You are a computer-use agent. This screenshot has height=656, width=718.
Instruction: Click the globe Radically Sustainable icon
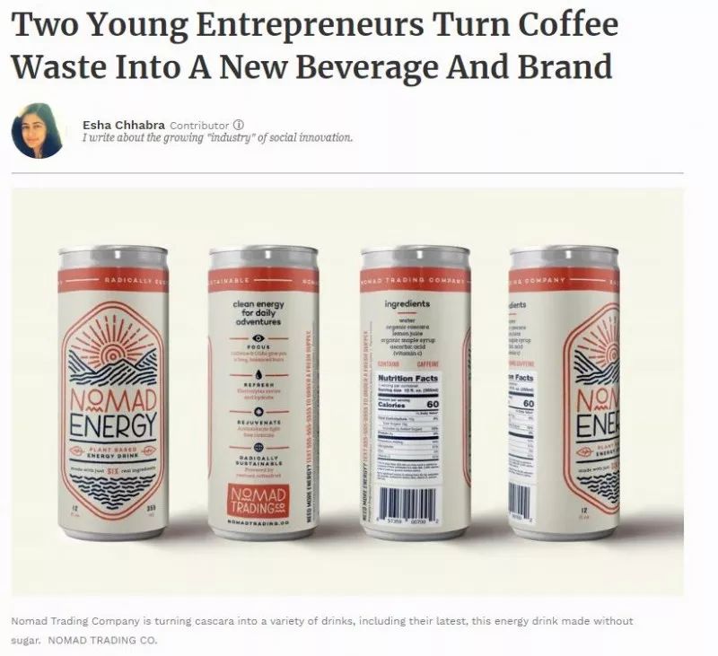point(258,447)
